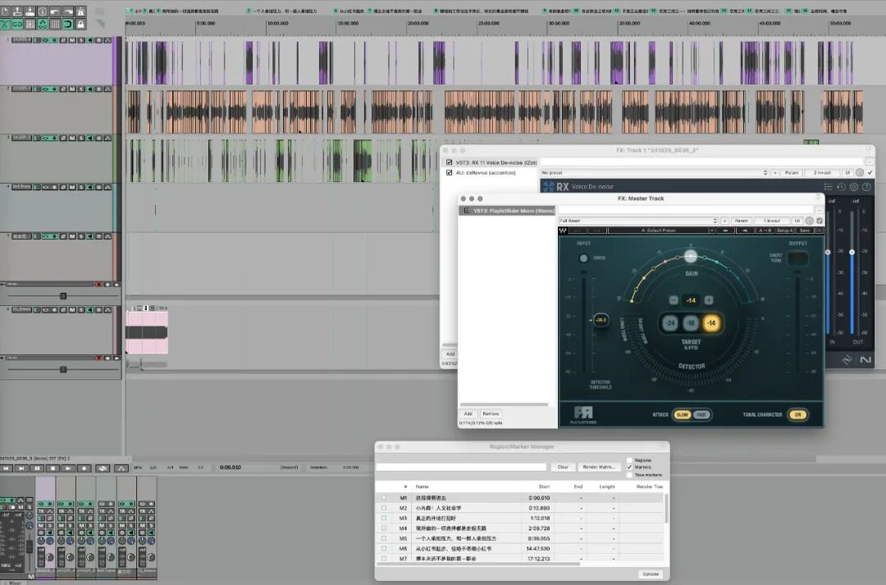Image resolution: width=886 pixels, height=585 pixels.
Task: Open the RX Voice De-noise help icon
Action: [866, 186]
